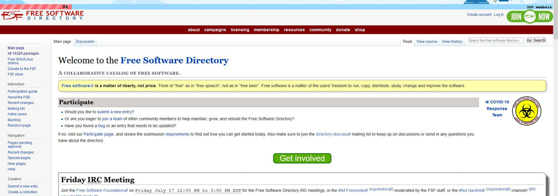The width and height of the screenshot is (558, 196).
Task: Open the Log in link
Action: 498,15
